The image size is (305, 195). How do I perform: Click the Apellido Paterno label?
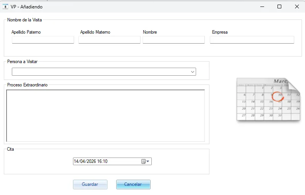point(26,32)
